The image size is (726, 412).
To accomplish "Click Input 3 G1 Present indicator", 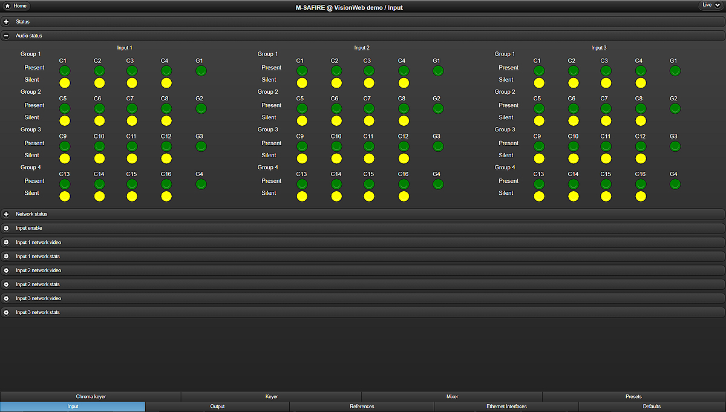I will (675, 71).
